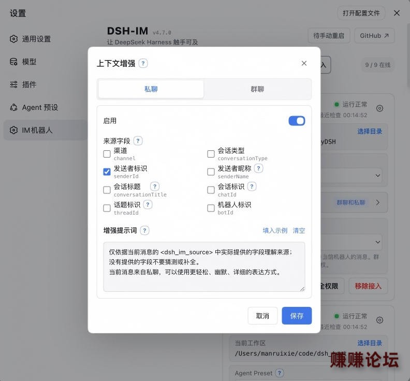The image size is (410, 381).
Task: Show help for 会话标题 field
Action: [x=155, y=187]
